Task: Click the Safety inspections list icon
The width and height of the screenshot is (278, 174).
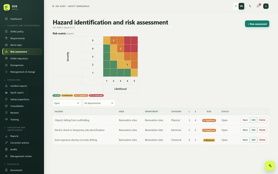Action: click(x=6, y=99)
